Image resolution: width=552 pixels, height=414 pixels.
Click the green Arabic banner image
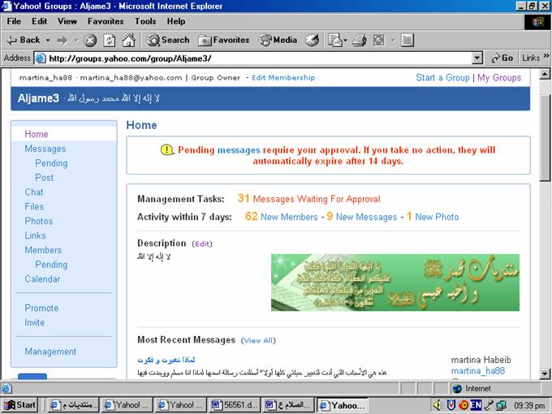click(x=395, y=282)
